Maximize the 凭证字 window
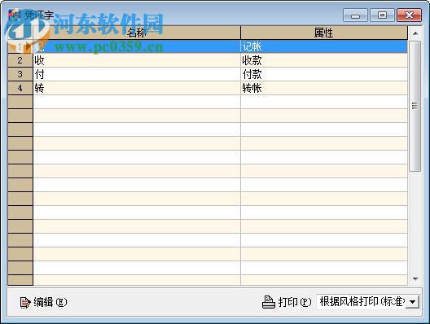The image size is (430, 324). click(x=382, y=15)
